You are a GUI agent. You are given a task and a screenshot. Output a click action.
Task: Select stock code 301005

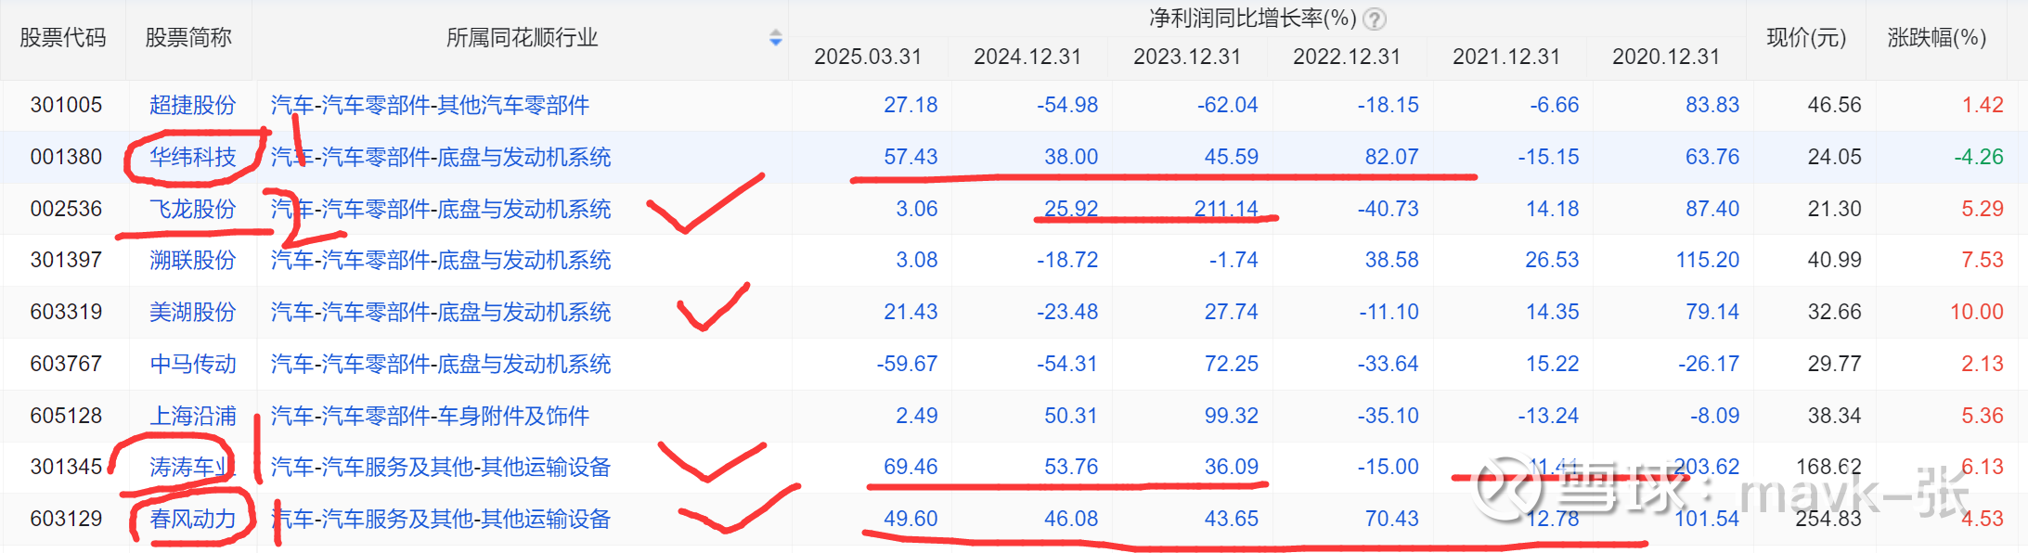(x=66, y=105)
